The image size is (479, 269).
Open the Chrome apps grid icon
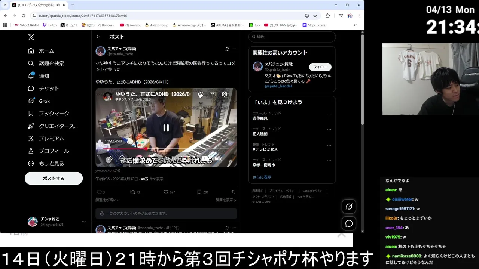(5, 25)
